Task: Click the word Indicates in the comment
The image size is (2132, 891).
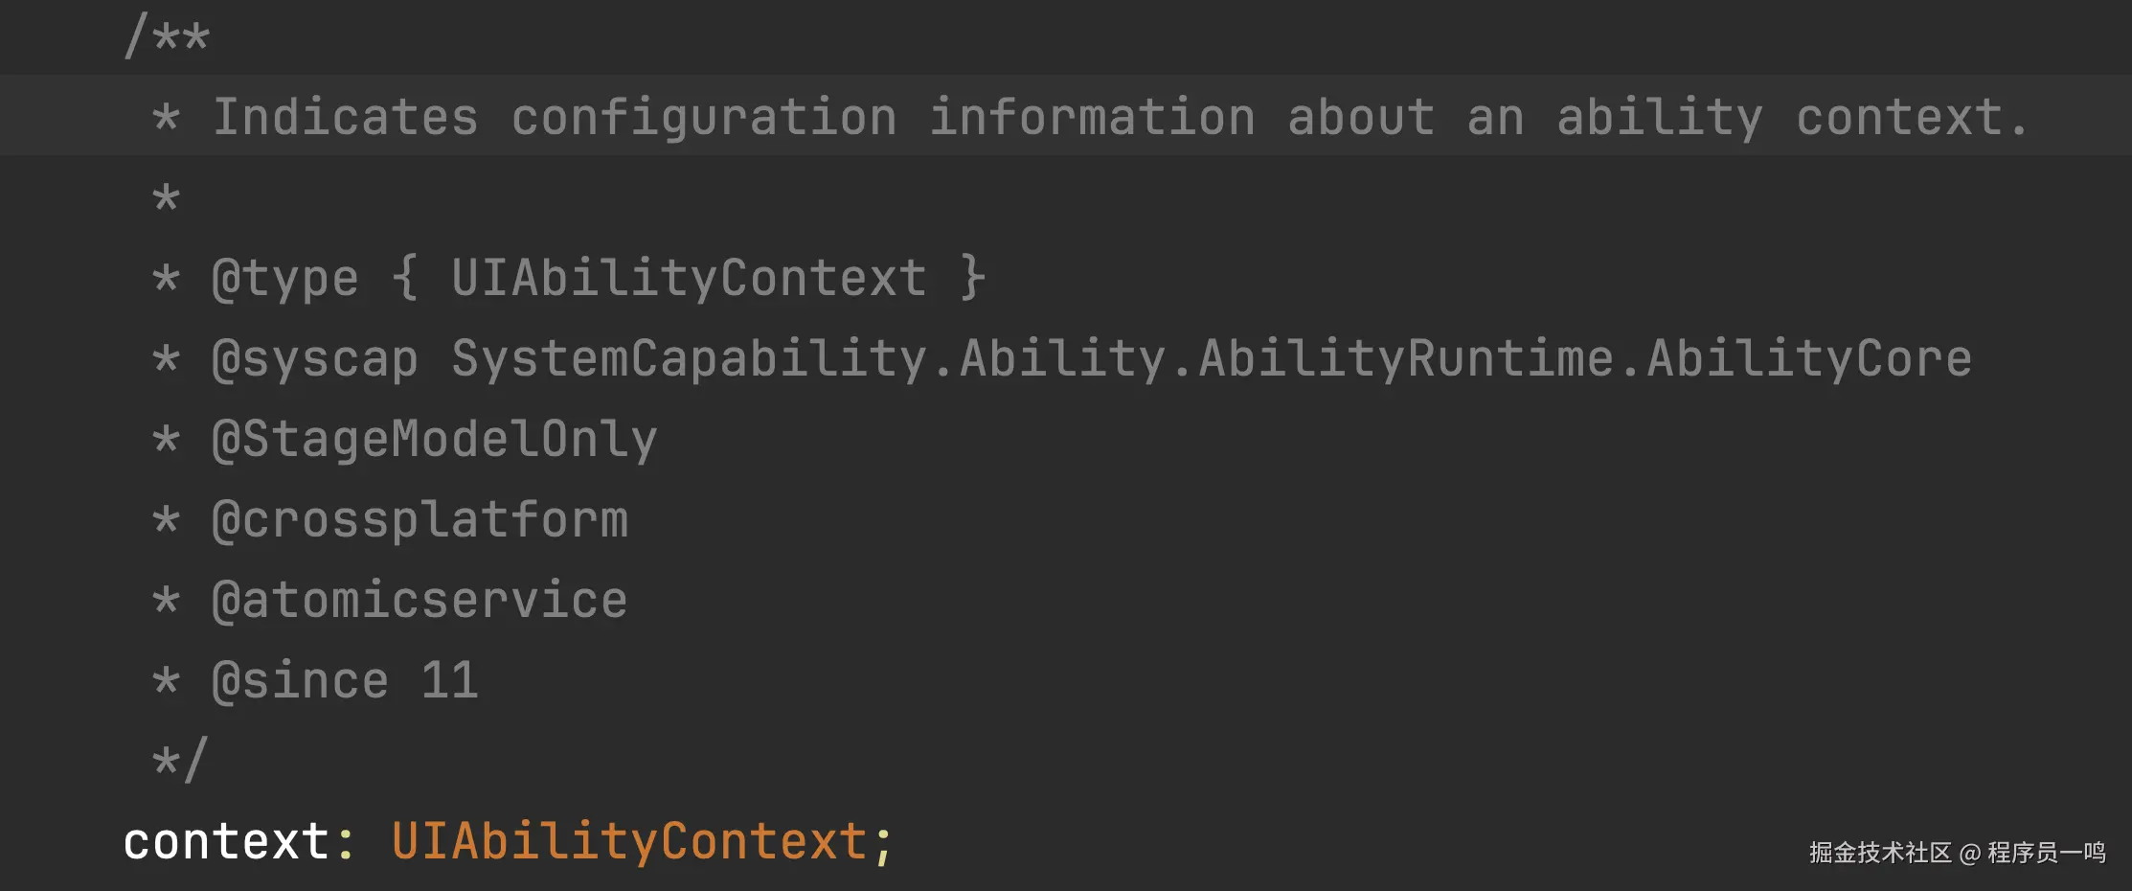Action: click(345, 118)
